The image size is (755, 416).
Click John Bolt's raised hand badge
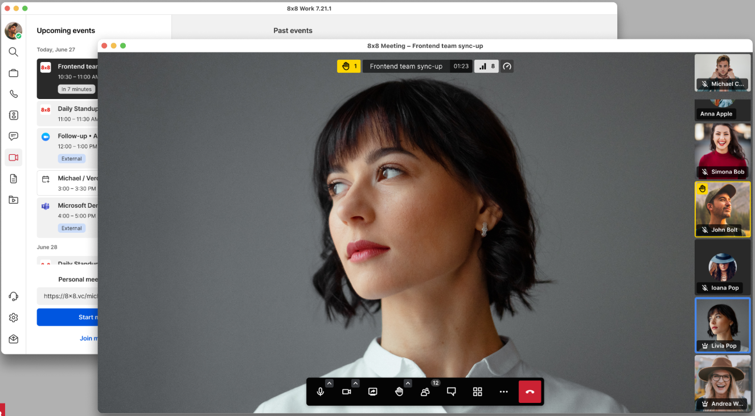click(x=703, y=189)
